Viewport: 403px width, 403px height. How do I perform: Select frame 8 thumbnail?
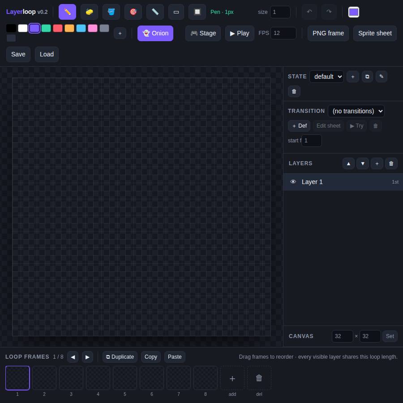pyautogui.click(x=206, y=378)
